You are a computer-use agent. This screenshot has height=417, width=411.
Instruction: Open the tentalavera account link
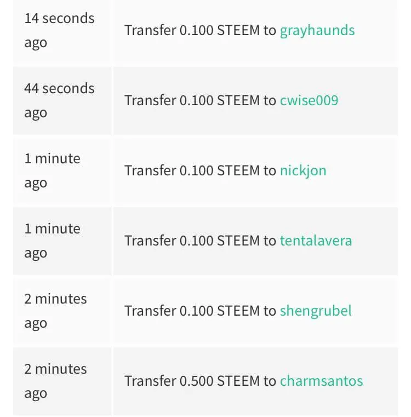[316, 241]
